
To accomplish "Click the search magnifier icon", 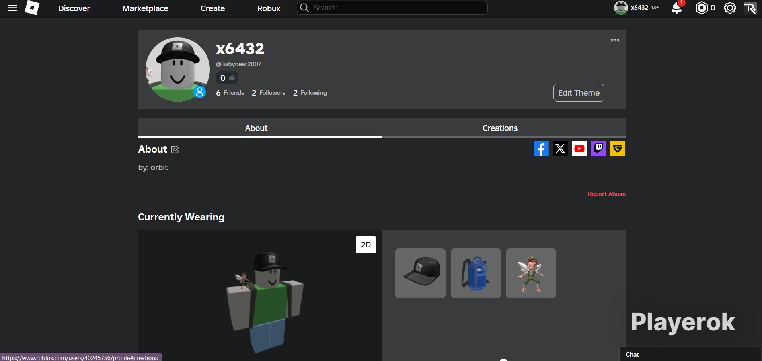I will point(304,8).
